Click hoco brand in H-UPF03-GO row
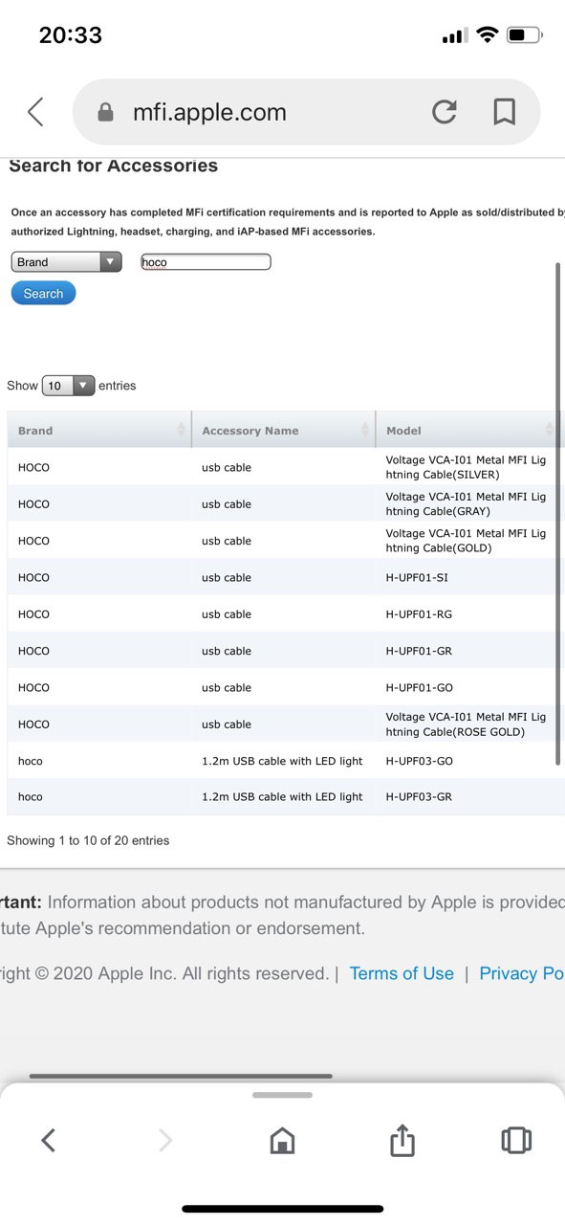The height and width of the screenshot is (1225, 565). (31, 761)
